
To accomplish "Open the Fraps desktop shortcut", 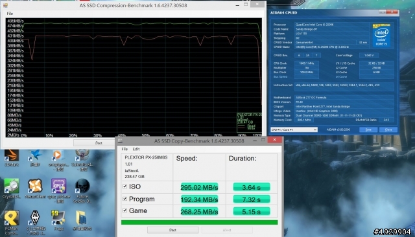I will (x=58, y=220).
